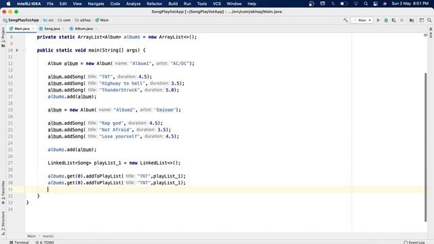The height and width of the screenshot is (244, 434).
Task: Switch to the Main.java editor tab
Action: [x=22, y=28]
